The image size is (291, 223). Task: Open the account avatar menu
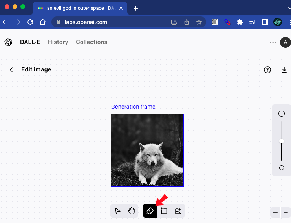285,42
